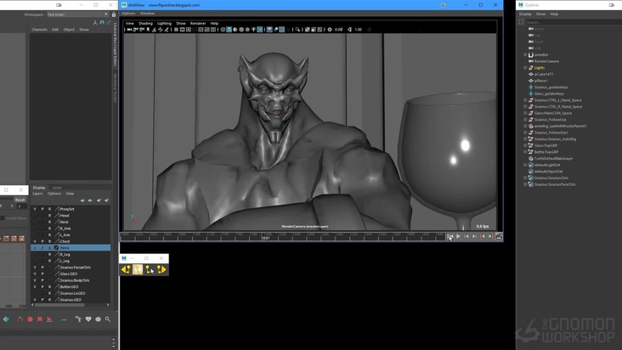Click the magnifier search shelf icon

coord(108,319)
